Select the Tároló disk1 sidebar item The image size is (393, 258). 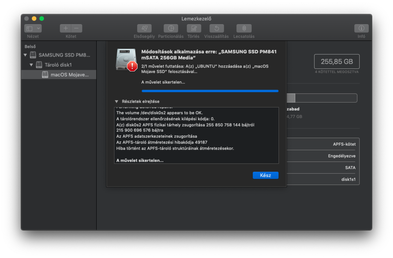coord(58,65)
